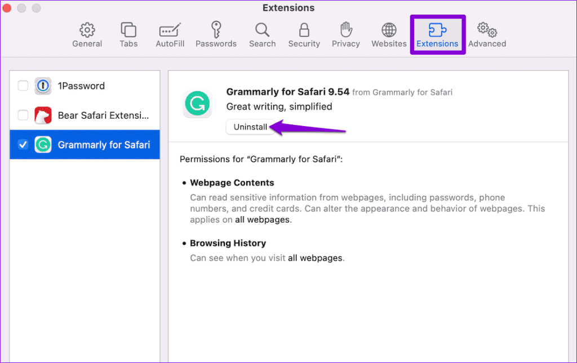This screenshot has height=363, width=577.
Task: Open the Search preferences tab
Action: click(262, 35)
